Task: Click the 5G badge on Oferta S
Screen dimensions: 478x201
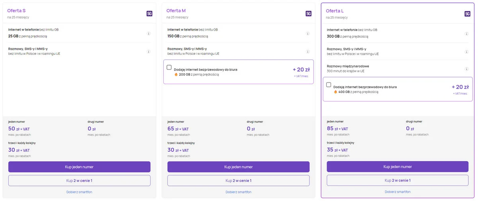Action: point(149,14)
